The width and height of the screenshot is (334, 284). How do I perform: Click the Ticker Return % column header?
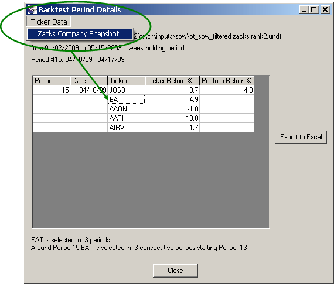172,81
